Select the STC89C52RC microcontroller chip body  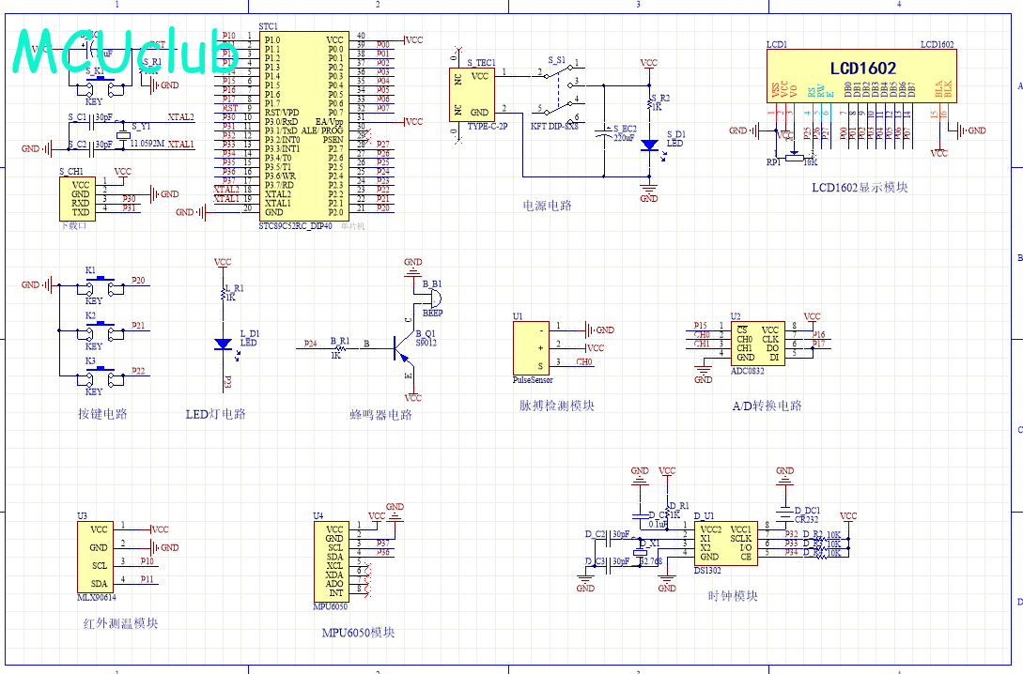tap(302, 126)
